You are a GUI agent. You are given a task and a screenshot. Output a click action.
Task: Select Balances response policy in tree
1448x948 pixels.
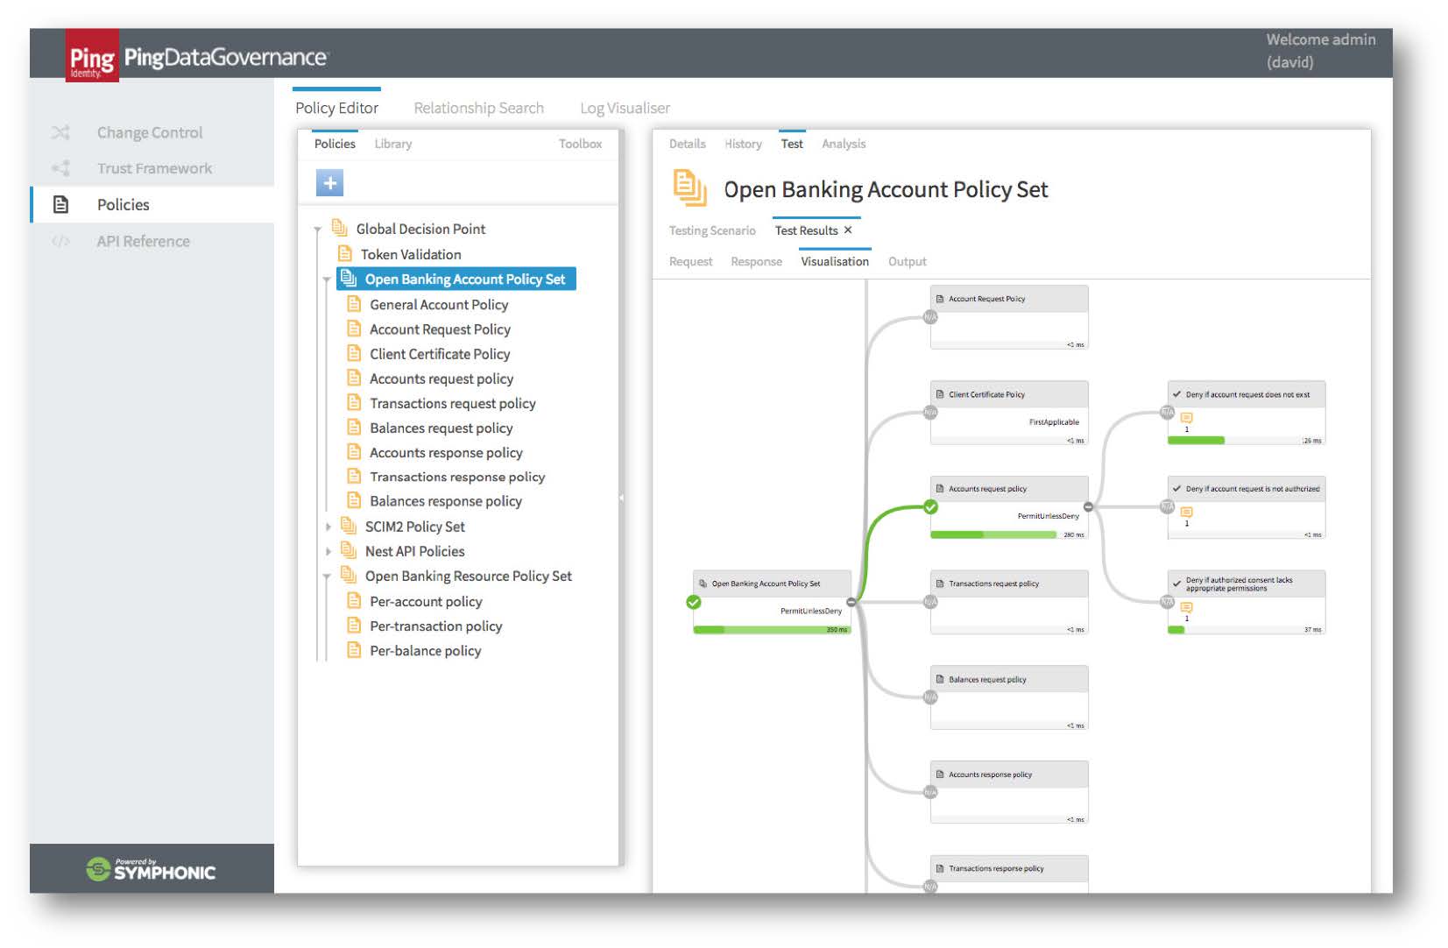coord(445,501)
